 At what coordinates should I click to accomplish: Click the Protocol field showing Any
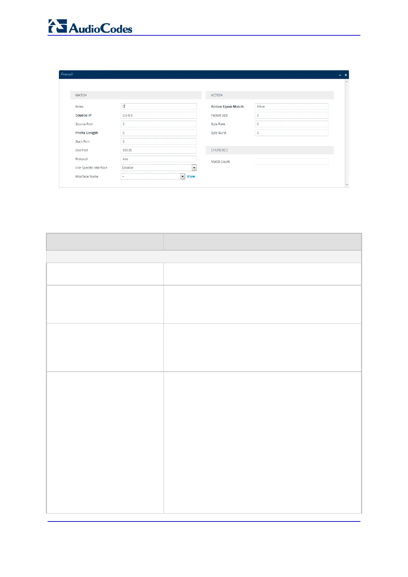click(159, 159)
